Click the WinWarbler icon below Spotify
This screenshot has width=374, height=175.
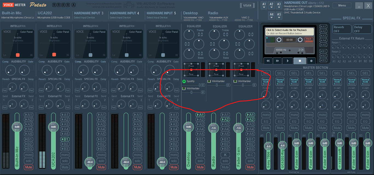[x=184, y=89]
